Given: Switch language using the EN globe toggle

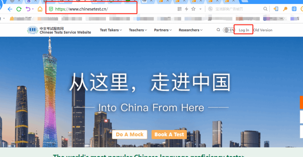Looking at the screenshot, I should (229, 30).
